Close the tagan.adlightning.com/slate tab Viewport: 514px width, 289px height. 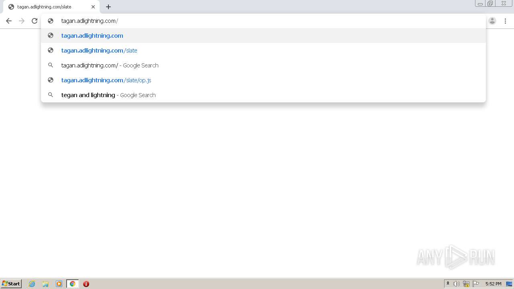pos(93,7)
